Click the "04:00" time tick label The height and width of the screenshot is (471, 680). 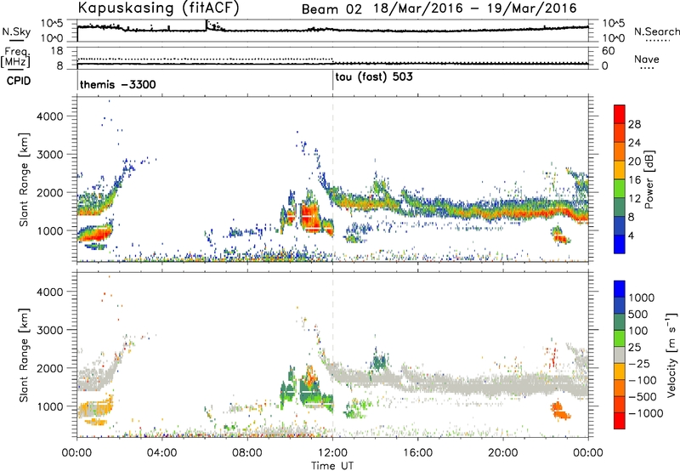click(161, 453)
